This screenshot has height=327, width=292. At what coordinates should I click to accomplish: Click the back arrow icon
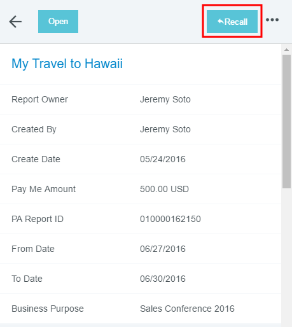(x=15, y=22)
